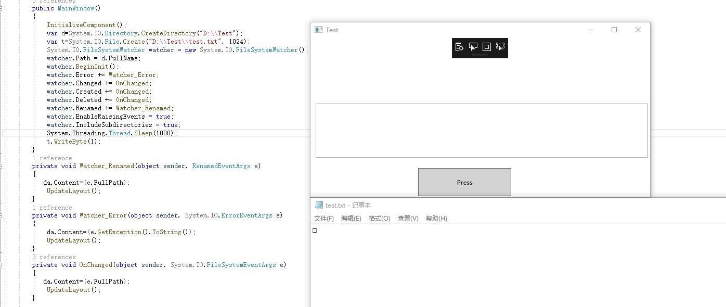Click the Thread.Sleep(1000); line
This screenshot has width=726, height=307.
[112, 133]
